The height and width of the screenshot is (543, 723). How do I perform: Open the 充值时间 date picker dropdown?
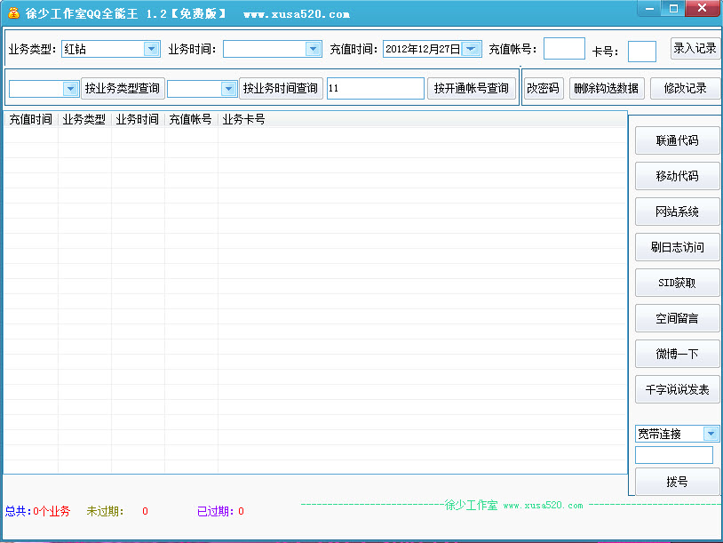pyautogui.click(x=471, y=49)
